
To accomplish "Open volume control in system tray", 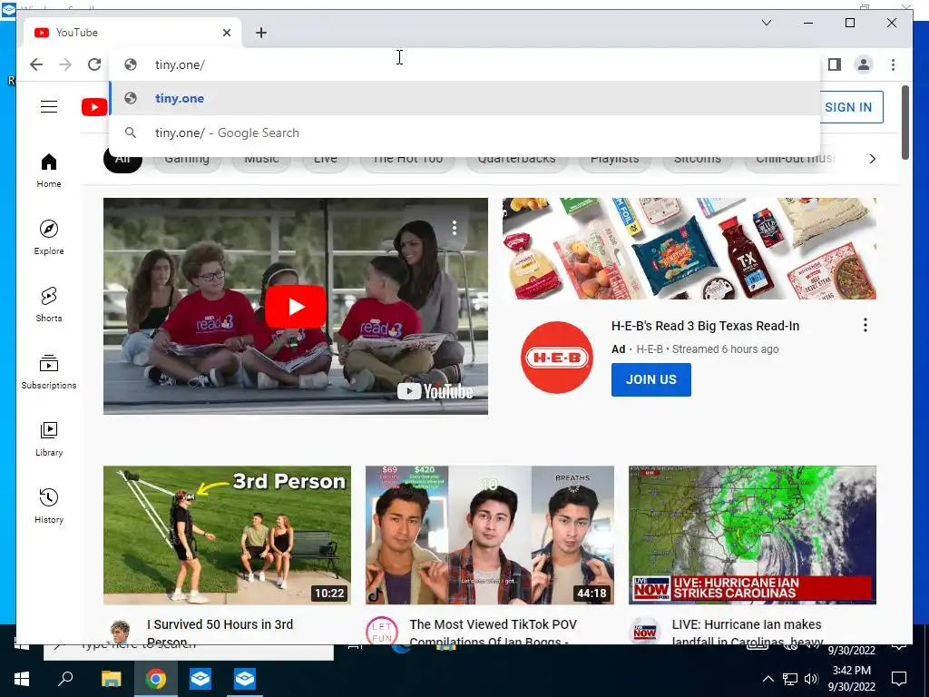I will pos(812,679).
